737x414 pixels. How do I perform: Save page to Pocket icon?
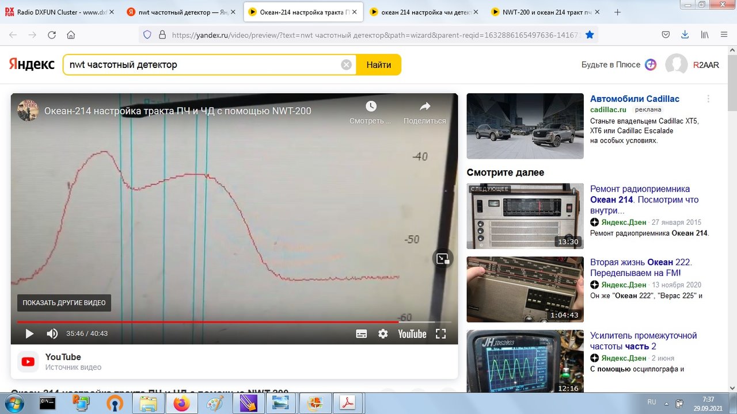click(666, 34)
